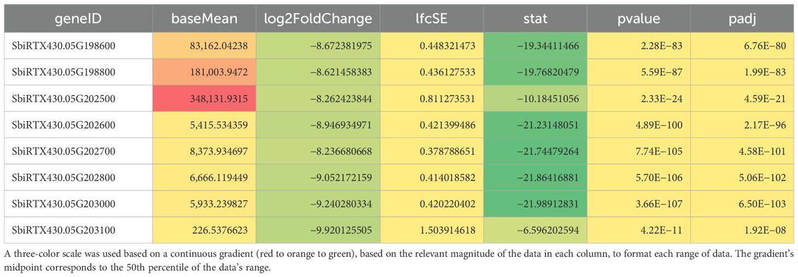Select the table footnote about three-color scale
The image size is (798, 277).
(383, 260)
